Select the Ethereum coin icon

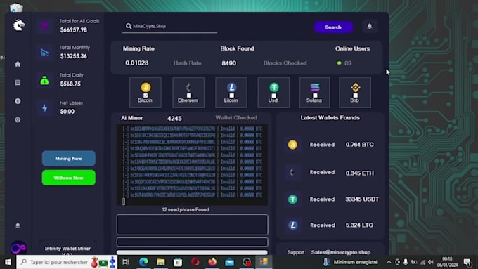pos(188,87)
